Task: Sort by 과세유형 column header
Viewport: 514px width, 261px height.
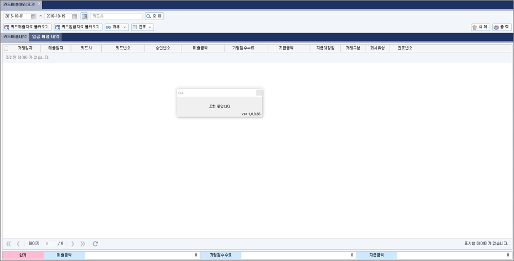Action: point(378,48)
